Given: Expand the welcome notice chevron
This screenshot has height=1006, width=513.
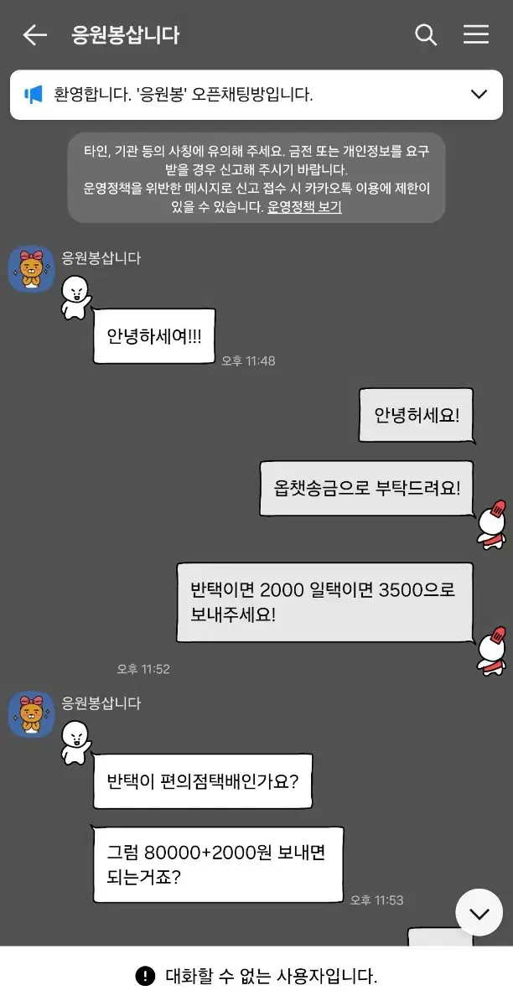Looking at the screenshot, I should click(x=479, y=94).
